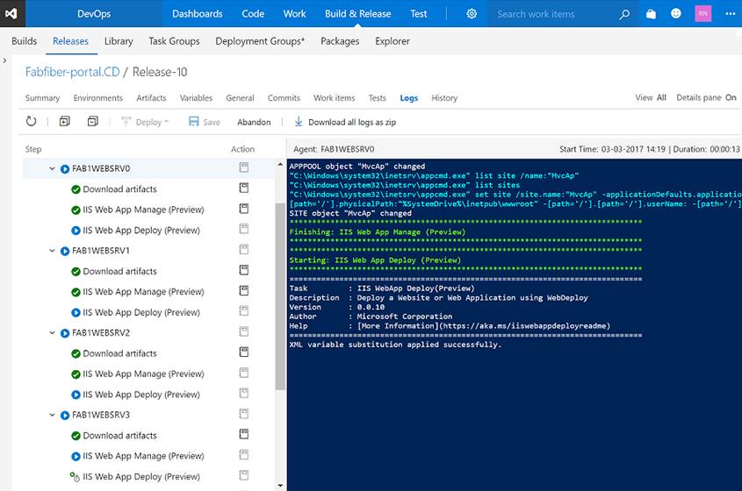Click the download arrow icon
The height and width of the screenshot is (491, 742).
pyautogui.click(x=299, y=122)
